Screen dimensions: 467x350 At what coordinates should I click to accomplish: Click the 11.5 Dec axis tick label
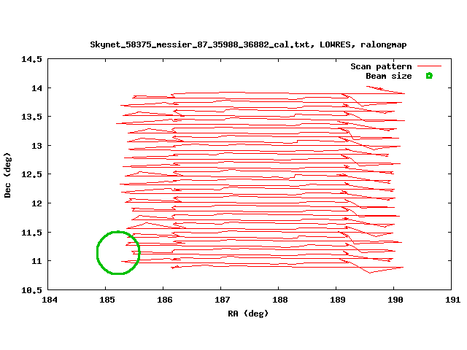[31, 233]
